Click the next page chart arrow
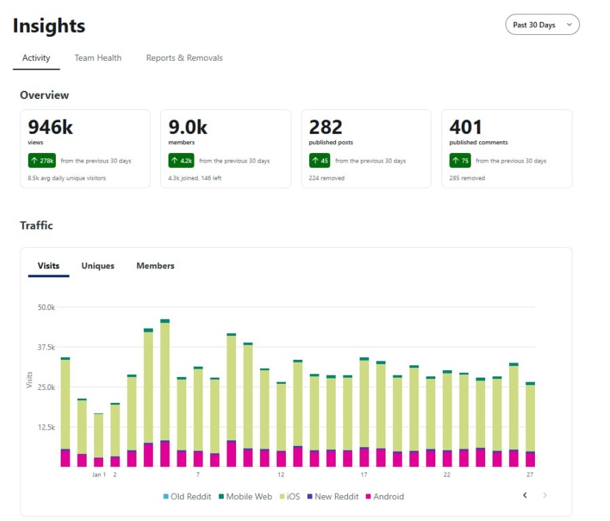610x521 pixels. point(544,495)
